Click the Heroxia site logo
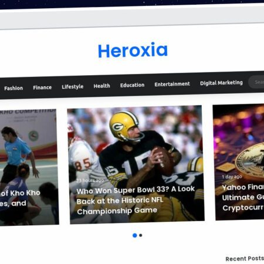The image size is (264, 264). [x=133, y=50]
